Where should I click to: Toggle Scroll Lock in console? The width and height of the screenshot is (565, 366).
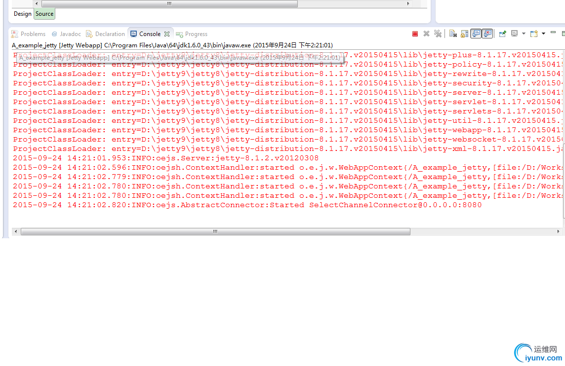tap(464, 34)
